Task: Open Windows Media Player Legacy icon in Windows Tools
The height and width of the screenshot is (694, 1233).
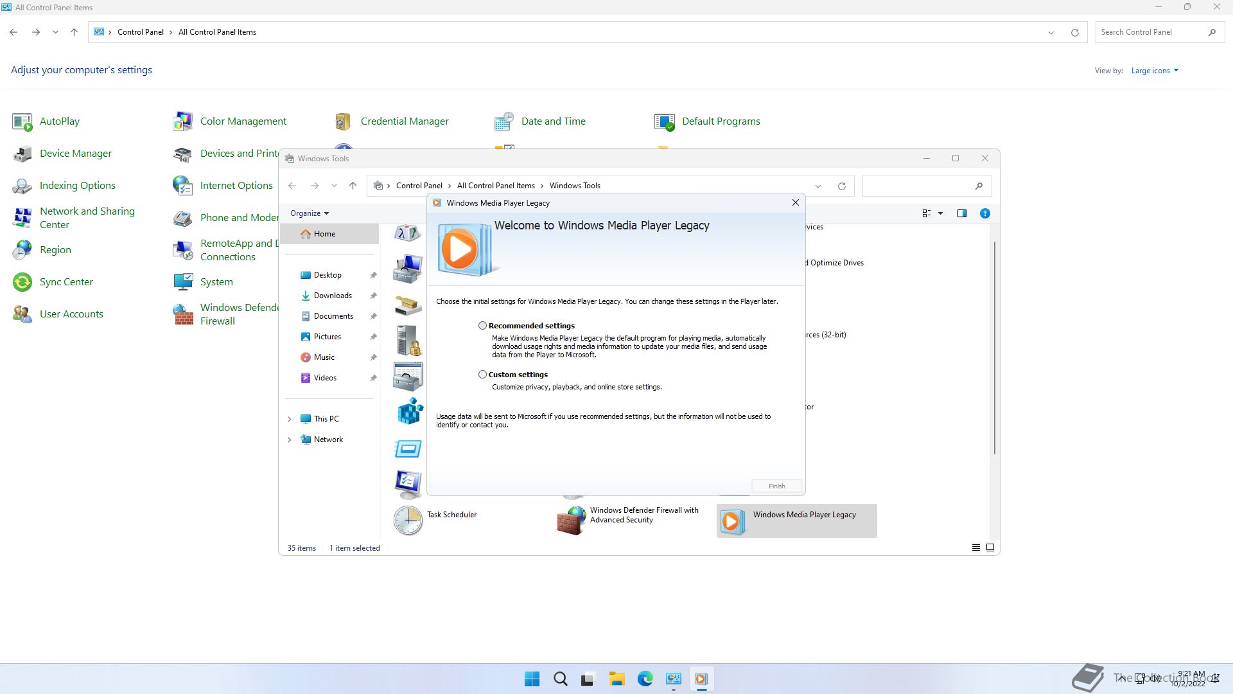Action: (732, 521)
